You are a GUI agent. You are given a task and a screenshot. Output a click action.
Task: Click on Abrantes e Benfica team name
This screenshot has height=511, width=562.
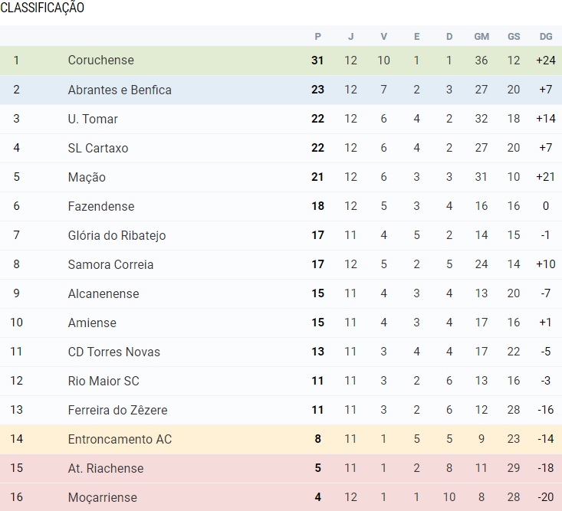120,90
